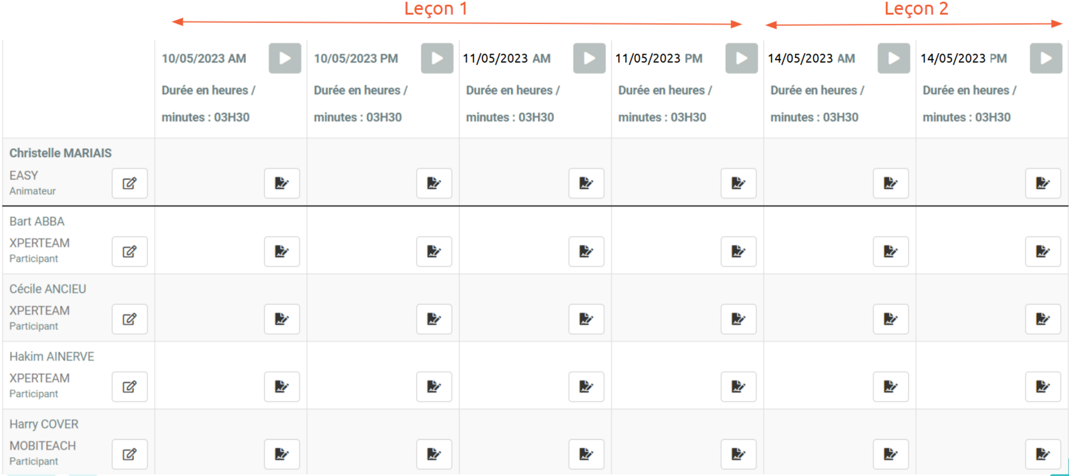Image resolution: width=1069 pixels, height=476 pixels.
Task: Sign for Cécile ANCIEU on 11/05/2023 AM
Action: click(x=587, y=319)
